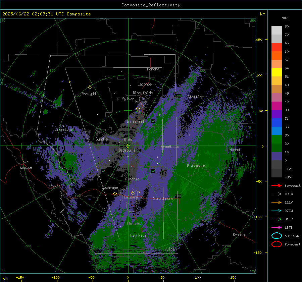This screenshot has width=302, height=282.
Task: Select the Okotoks map label
Action: [134, 223]
